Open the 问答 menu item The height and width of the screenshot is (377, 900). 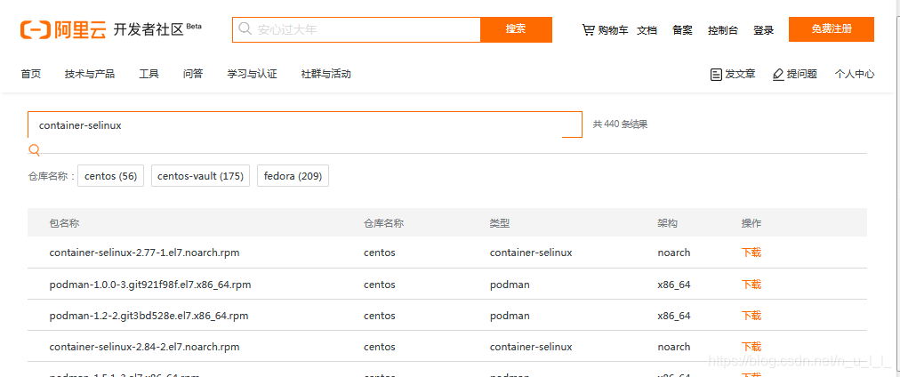pos(193,74)
